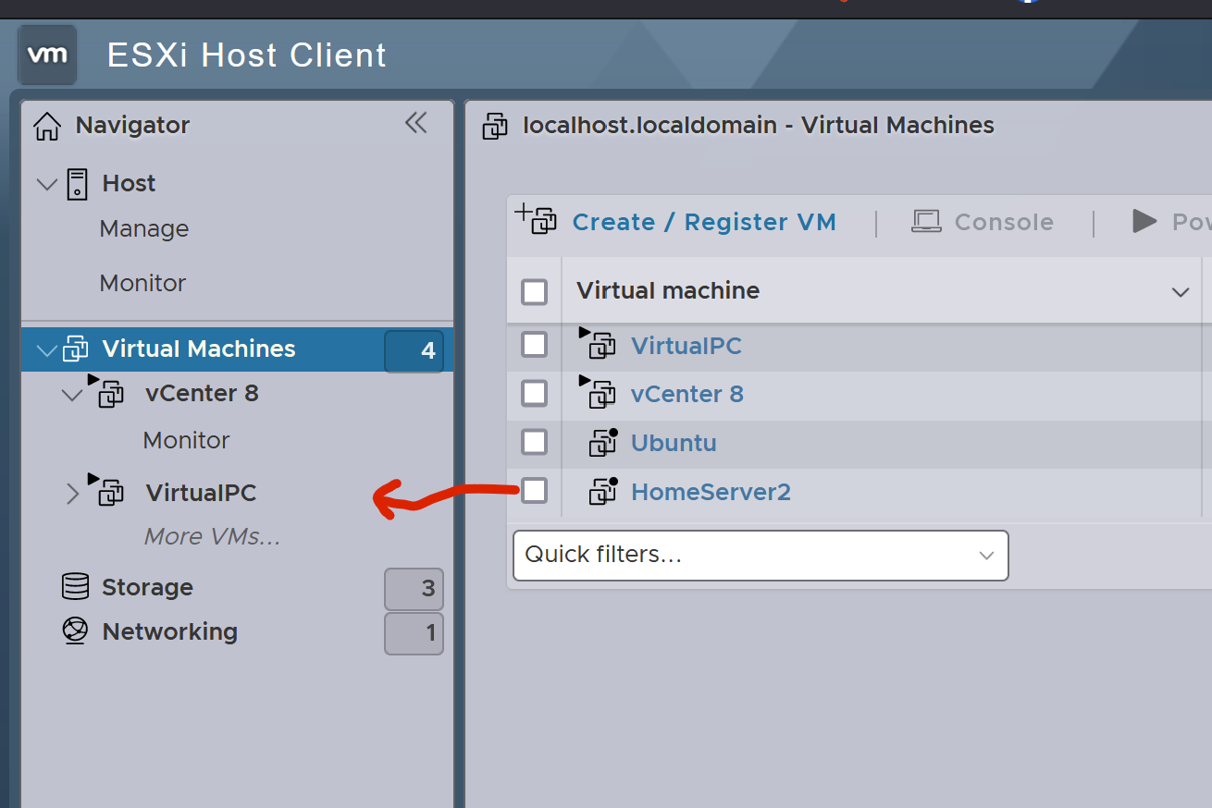The image size is (1212, 808).
Task: Click the Storage disk icon in Navigator
Action: tap(75, 586)
